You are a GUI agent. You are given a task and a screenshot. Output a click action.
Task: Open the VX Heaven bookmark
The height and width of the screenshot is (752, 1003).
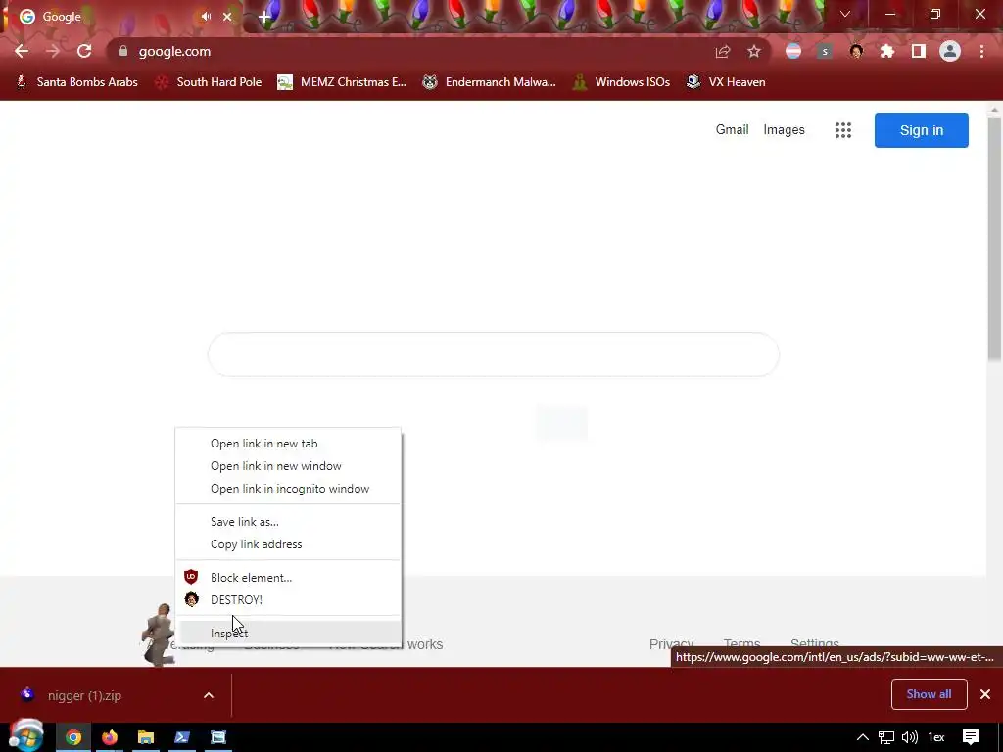coord(726,82)
